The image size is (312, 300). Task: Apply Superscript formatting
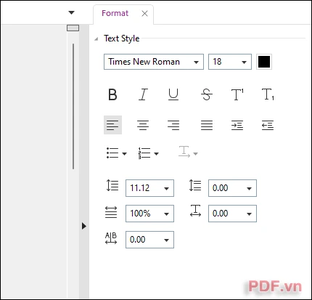[x=237, y=94]
